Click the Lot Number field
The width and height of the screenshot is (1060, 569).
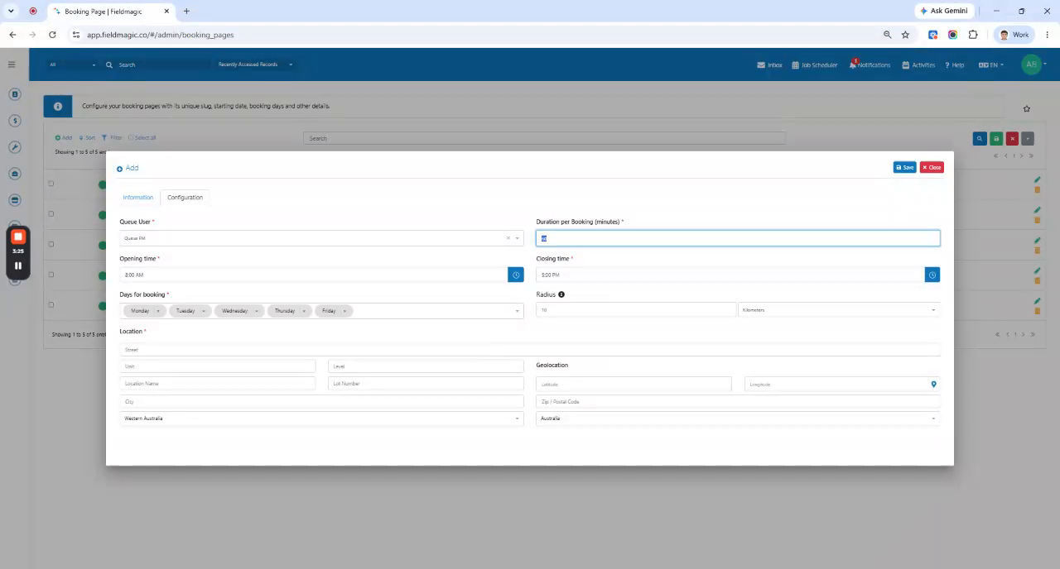tap(426, 384)
